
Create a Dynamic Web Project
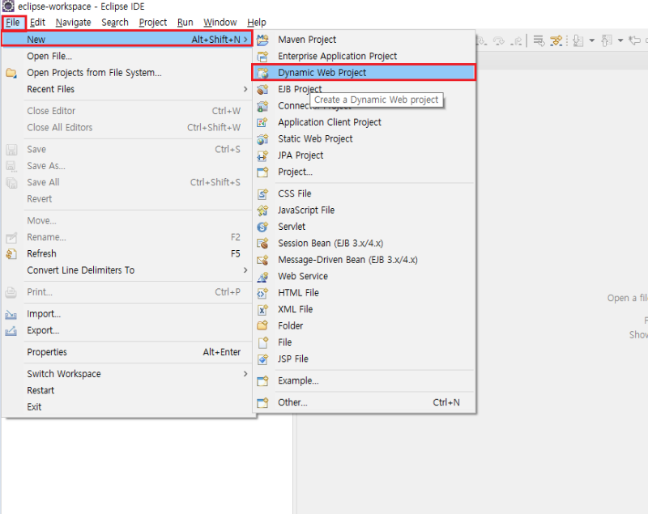pos(364,73)
